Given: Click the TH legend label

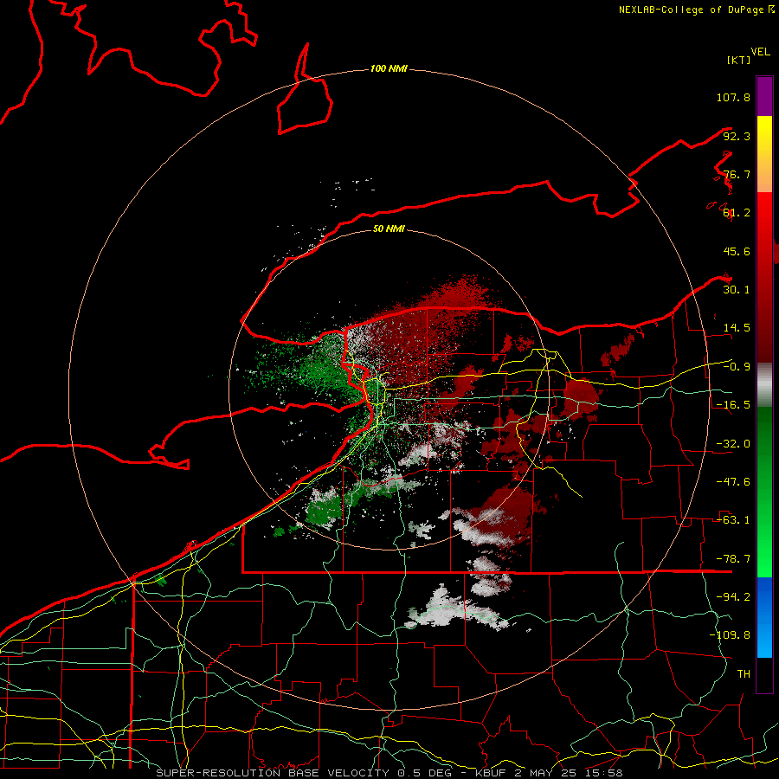Looking at the screenshot, I should [x=744, y=673].
